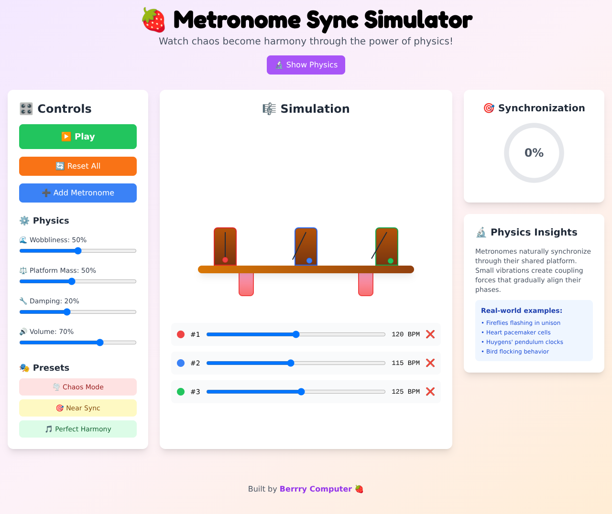Click the microscope icon in Physics Insights
Image resolution: width=612 pixels, height=514 pixels.
(x=481, y=232)
